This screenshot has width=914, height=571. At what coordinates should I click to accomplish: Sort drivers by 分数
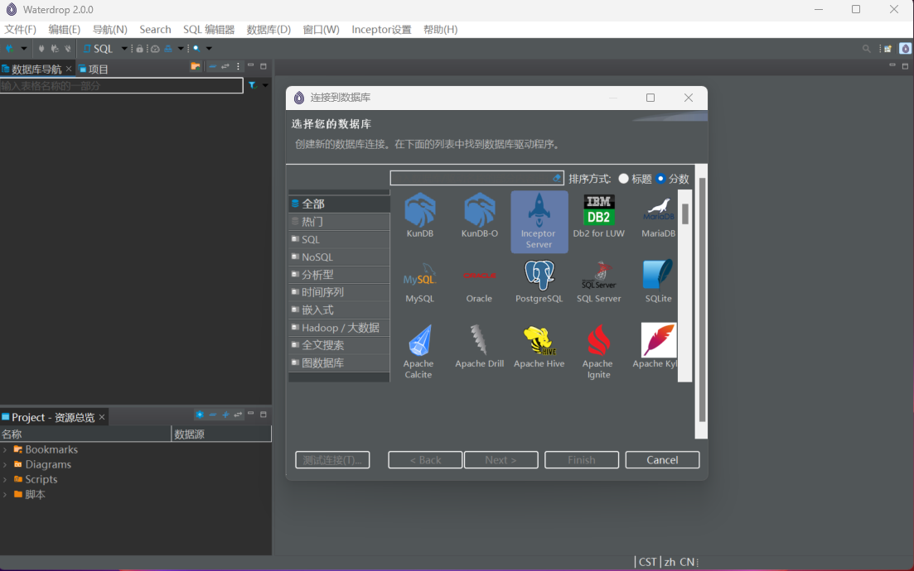[x=672, y=179]
